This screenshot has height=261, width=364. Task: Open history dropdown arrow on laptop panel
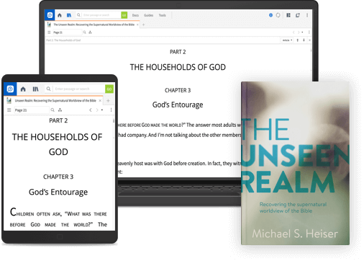pos(302,32)
